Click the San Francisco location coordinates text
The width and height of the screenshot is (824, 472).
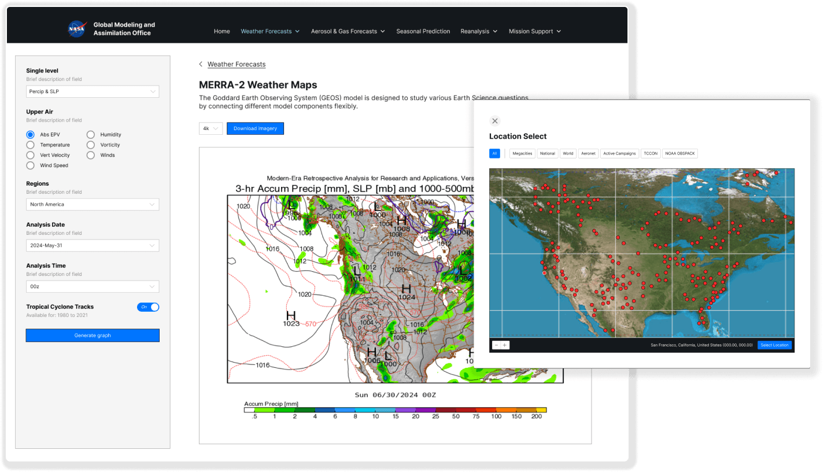click(701, 345)
